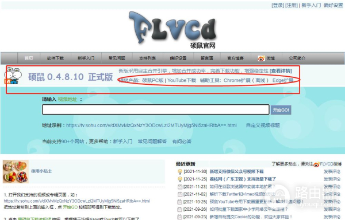Viewport: 345px width, 220px height.
Task: Click calendar icon beside 2021-11-23 entry
Action: click(x=180, y=187)
